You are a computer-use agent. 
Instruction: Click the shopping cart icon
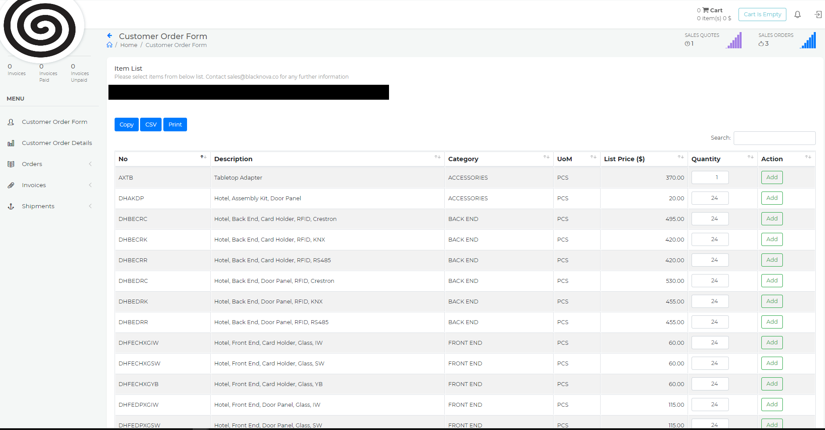[x=706, y=10]
